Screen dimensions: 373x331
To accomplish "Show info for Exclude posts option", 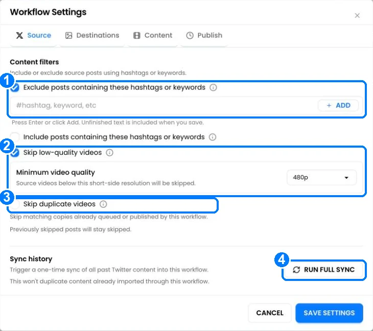I will (213, 87).
